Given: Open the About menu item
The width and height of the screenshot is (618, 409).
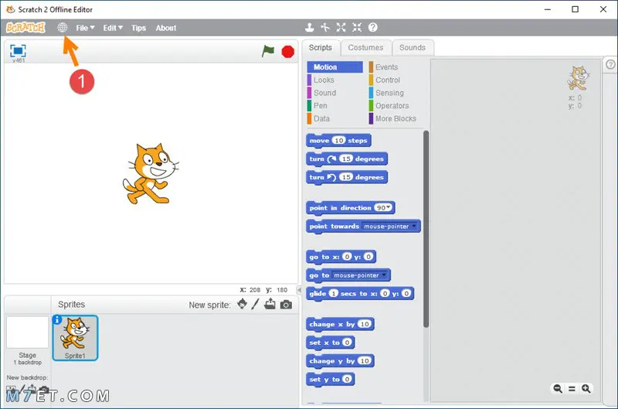Looking at the screenshot, I should click(x=166, y=28).
